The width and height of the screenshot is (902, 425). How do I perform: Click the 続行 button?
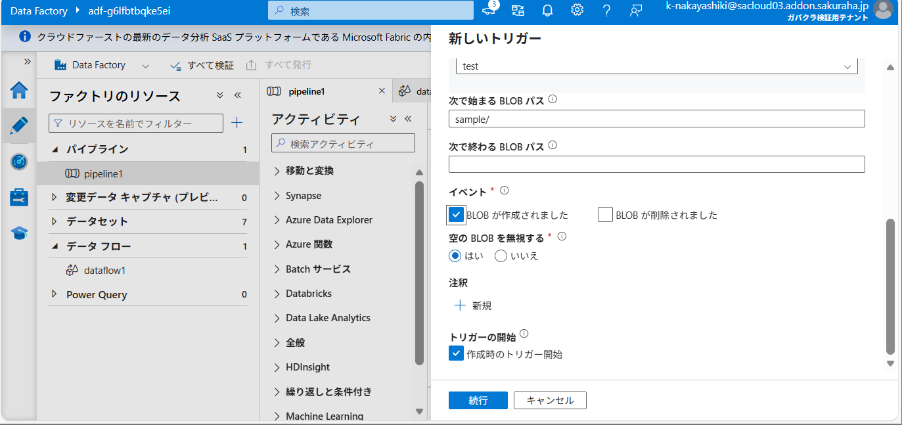[x=478, y=401]
